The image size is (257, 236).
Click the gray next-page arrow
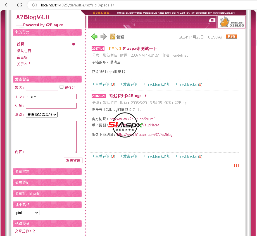point(103,37)
